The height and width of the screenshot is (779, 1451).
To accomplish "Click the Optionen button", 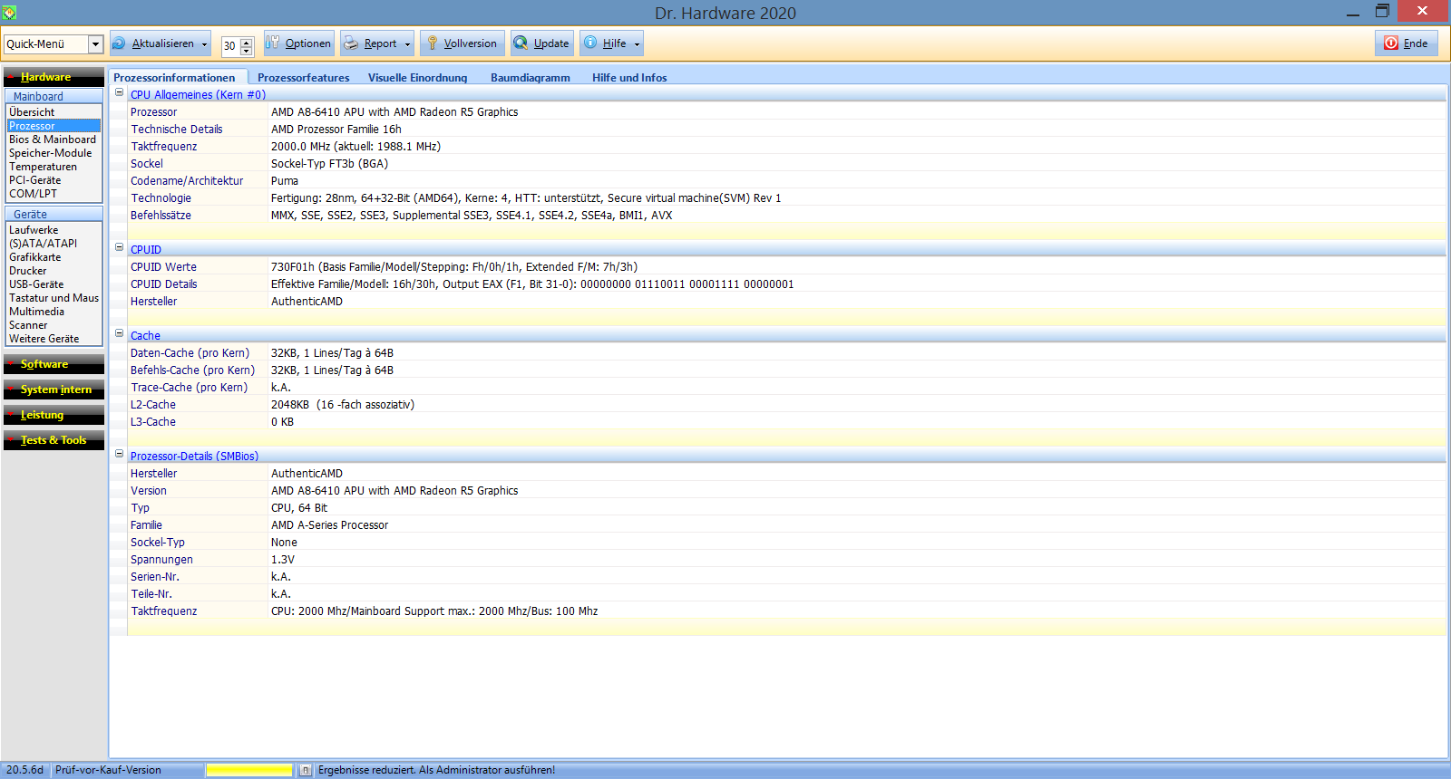I will click(x=299, y=43).
